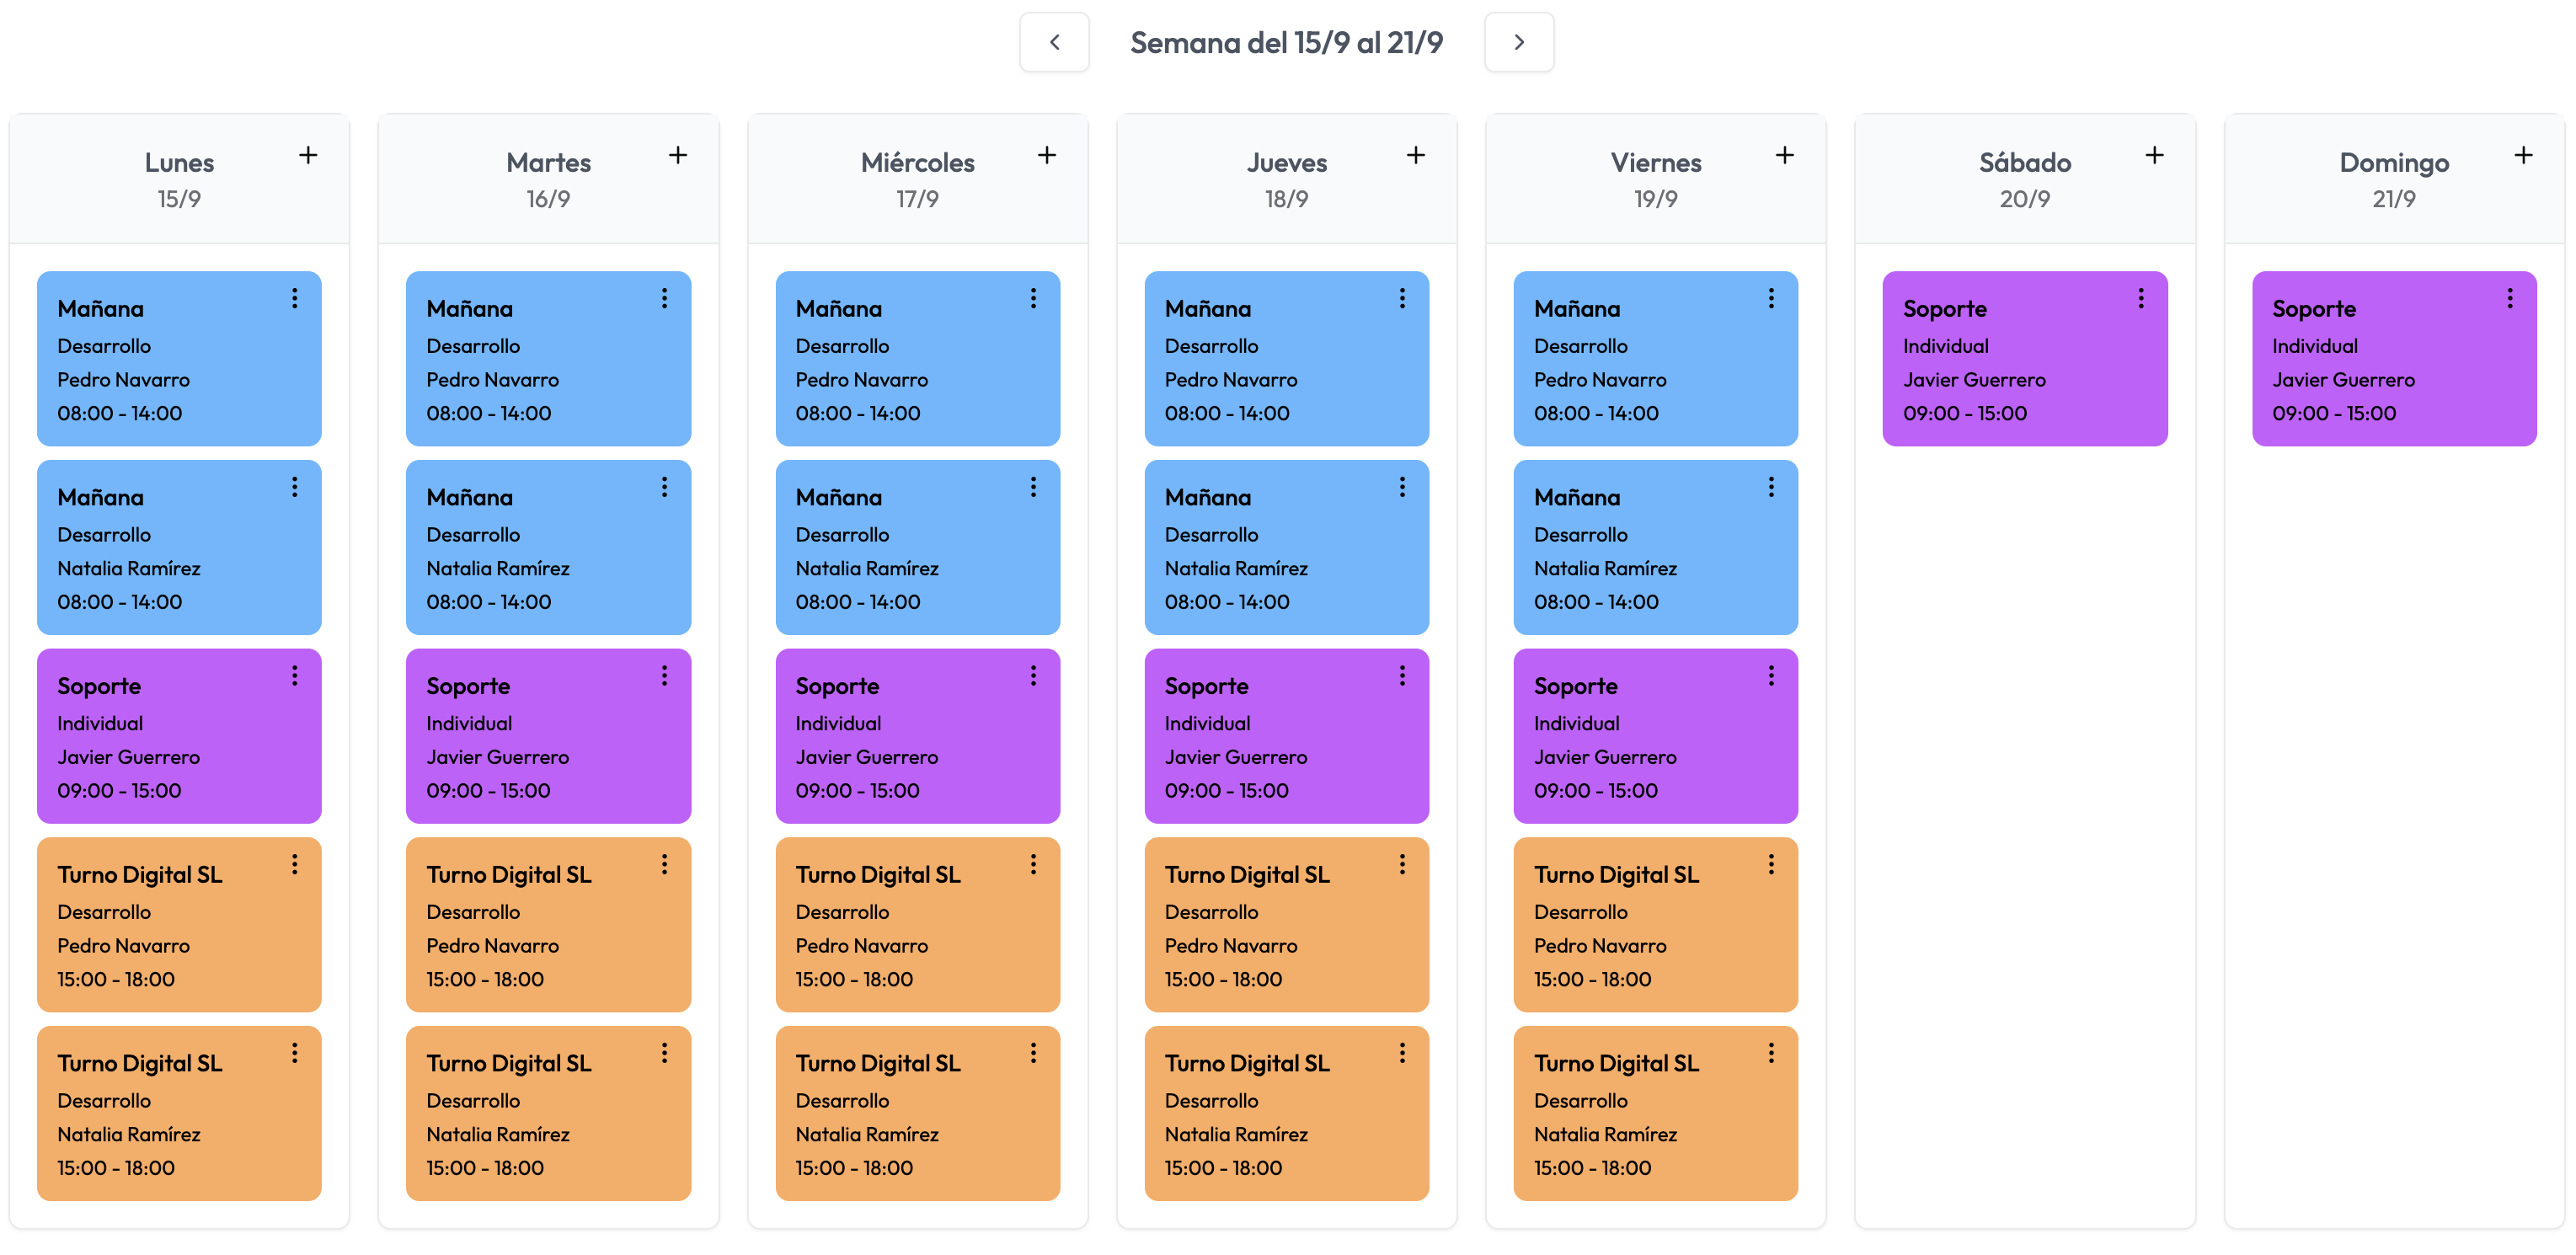The width and height of the screenshot is (2576, 1255).
Task: Open the three-dot menu on Martes Turno Digital SL Pedro Navarro
Action: (x=664, y=863)
